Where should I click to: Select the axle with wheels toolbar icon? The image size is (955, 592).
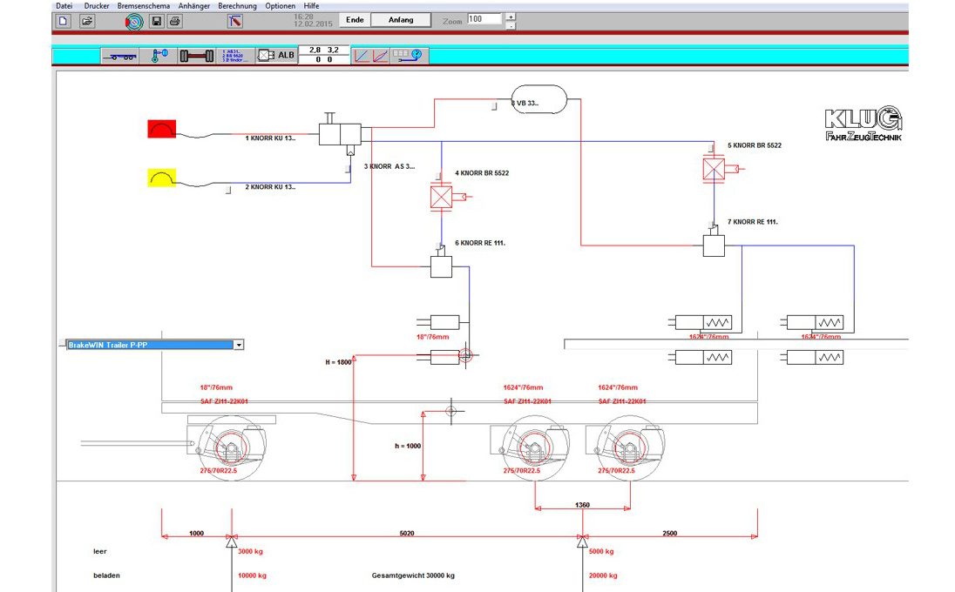tap(196, 56)
